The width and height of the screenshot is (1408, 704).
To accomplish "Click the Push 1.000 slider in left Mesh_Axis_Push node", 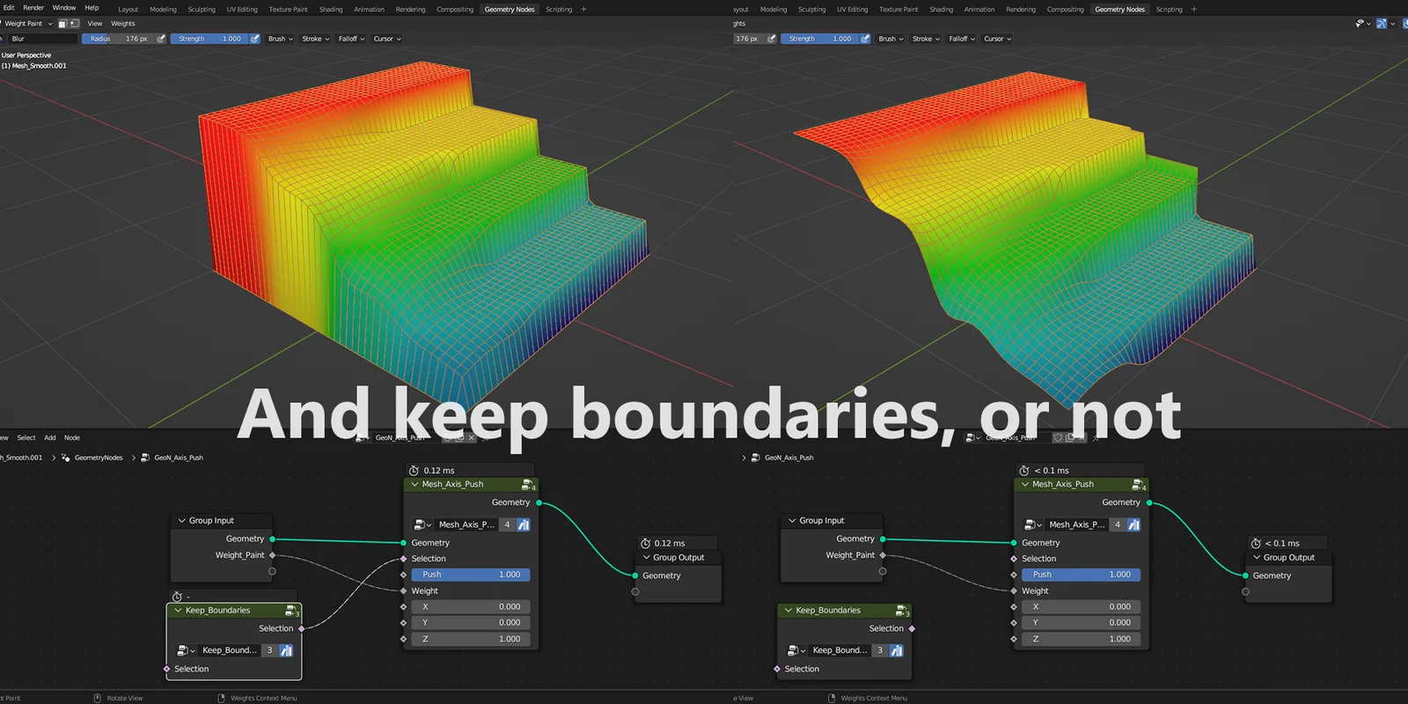I will (471, 575).
